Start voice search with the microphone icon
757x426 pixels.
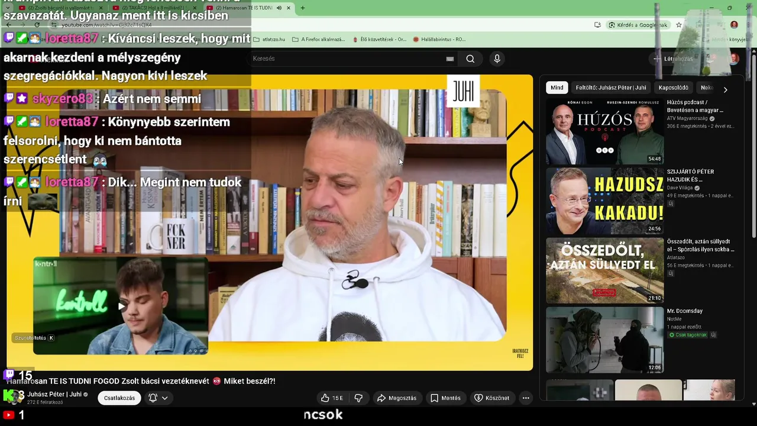(497, 59)
